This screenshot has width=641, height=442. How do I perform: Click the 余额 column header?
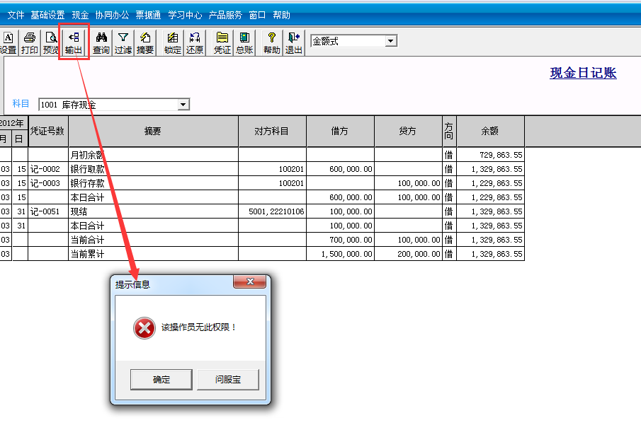click(x=490, y=131)
